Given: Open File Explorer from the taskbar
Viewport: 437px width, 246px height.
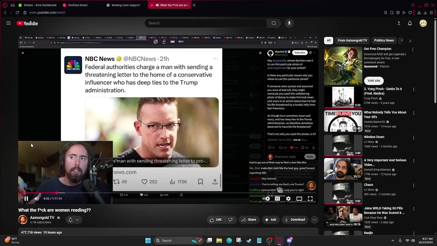Looking at the screenshot, I should click(219, 241).
